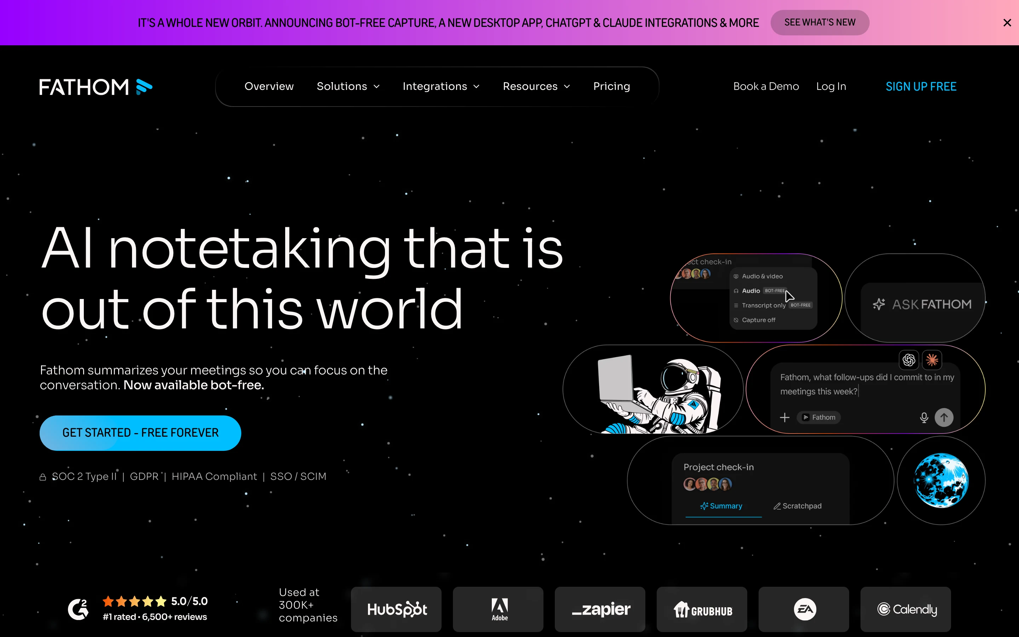
Task: Click the Zapier logo tile
Action: pyautogui.click(x=600, y=609)
